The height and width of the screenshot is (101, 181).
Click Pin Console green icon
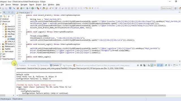click(166, 65)
